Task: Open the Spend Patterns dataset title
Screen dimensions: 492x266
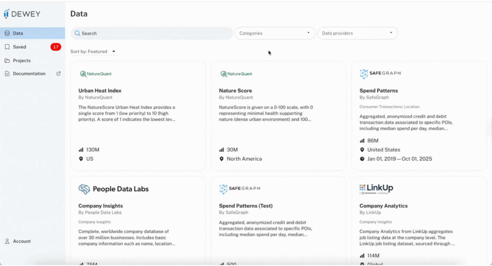Action: click(379, 91)
